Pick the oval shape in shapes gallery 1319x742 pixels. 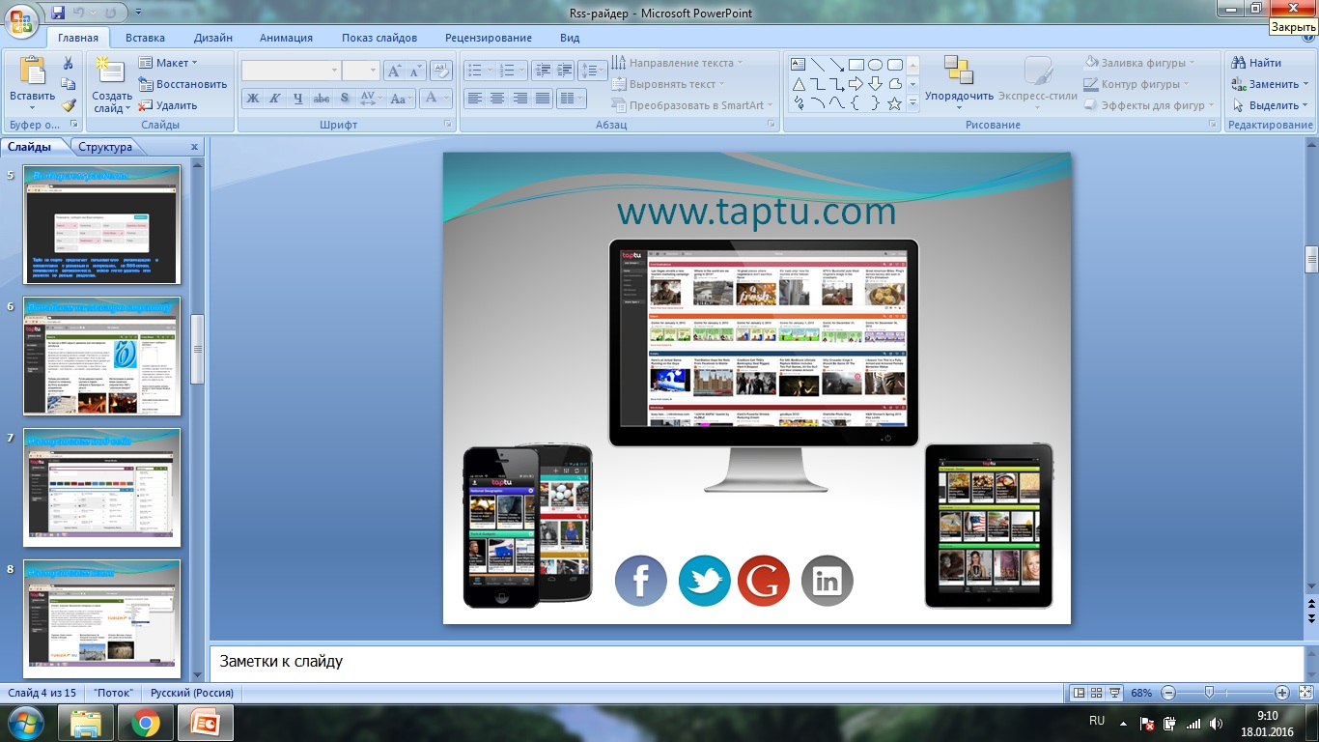pyautogui.click(x=875, y=65)
